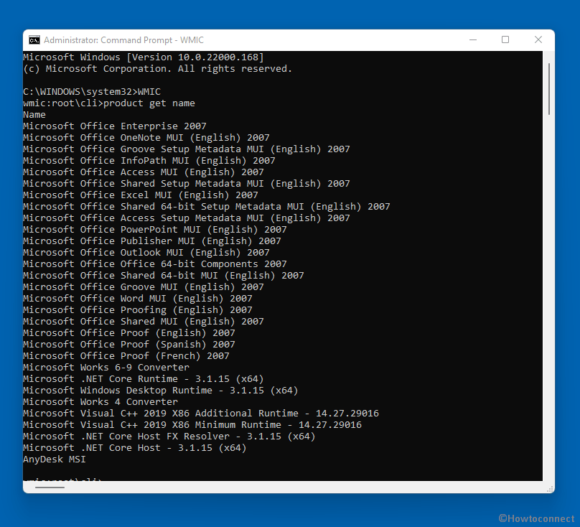The image size is (580, 527).
Task: Select 'Microsoft Office Proof (English) 2007'
Action: [129, 332]
